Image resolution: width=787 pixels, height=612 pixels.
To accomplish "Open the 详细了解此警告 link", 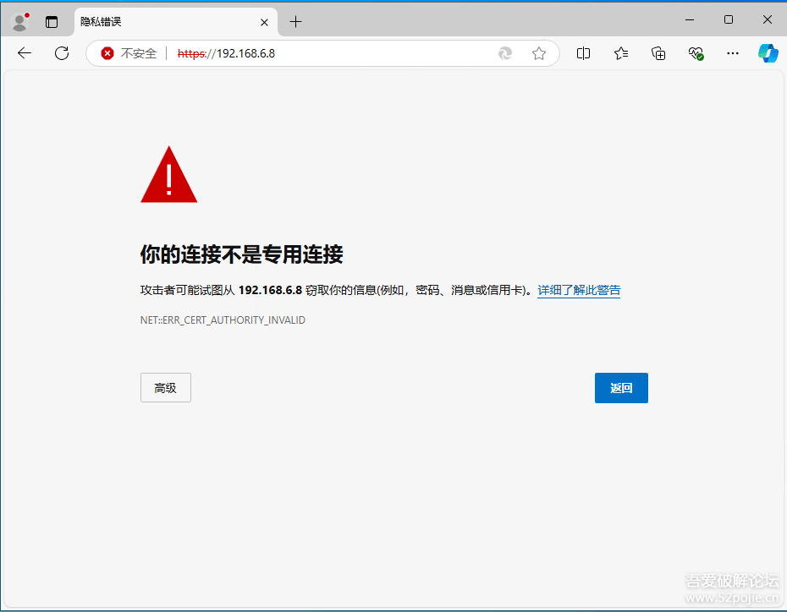I will (579, 290).
